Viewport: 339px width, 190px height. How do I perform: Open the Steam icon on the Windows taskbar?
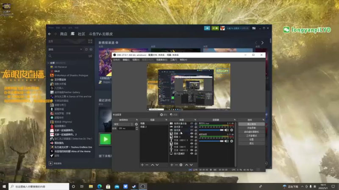click(134, 186)
